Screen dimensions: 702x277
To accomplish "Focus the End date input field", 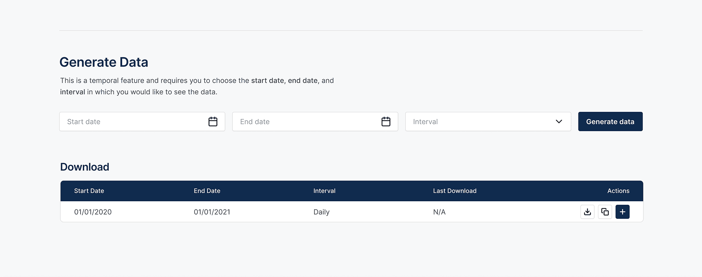I will click(305, 122).
